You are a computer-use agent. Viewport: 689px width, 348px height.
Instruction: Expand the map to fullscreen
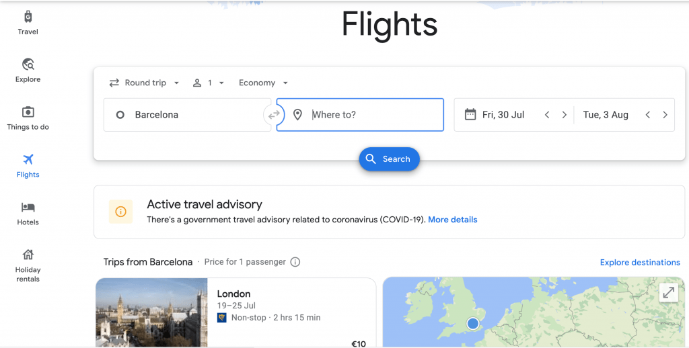tap(667, 292)
